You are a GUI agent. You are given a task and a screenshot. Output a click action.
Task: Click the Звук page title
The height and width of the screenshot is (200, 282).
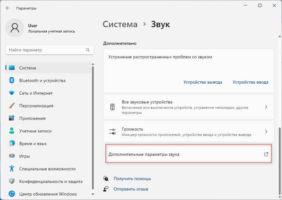click(160, 24)
